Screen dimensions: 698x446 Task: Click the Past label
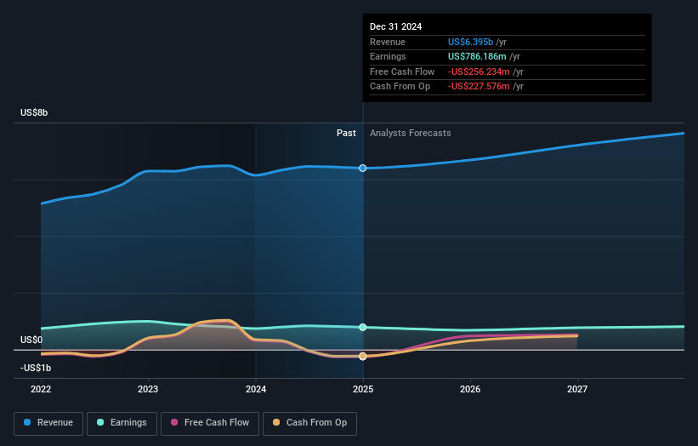[x=346, y=134]
